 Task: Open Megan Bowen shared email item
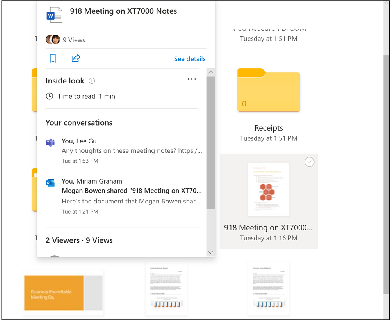[132, 191]
